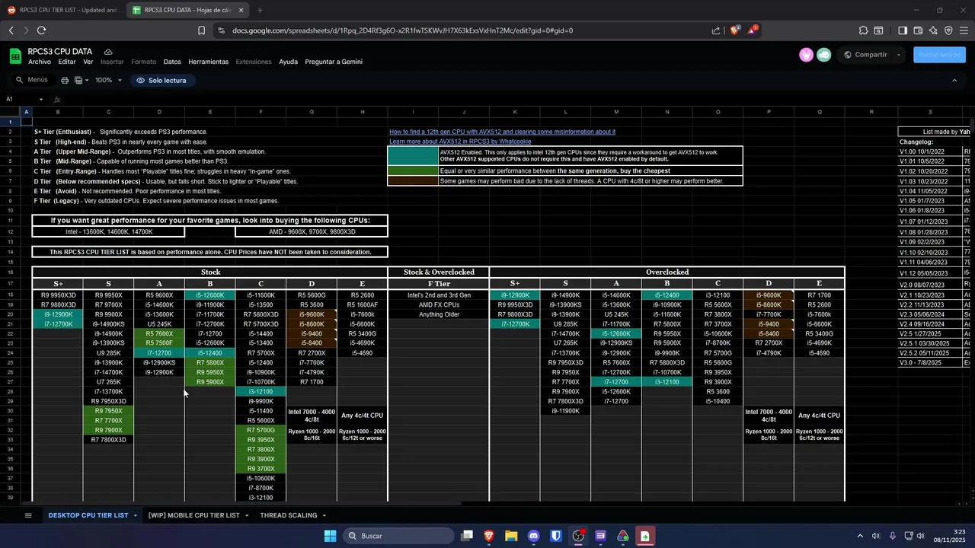Open the Herramientas menu
Viewport: 975px width, 548px height.
(209, 62)
